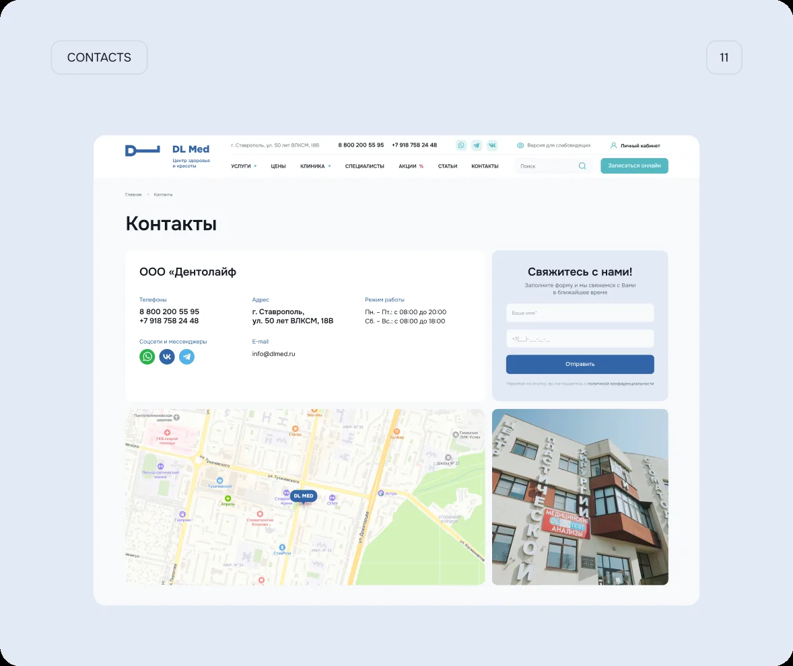The image size is (793, 666).
Task: Click the user icon beside Личный кабинет
Action: (x=613, y=145)
